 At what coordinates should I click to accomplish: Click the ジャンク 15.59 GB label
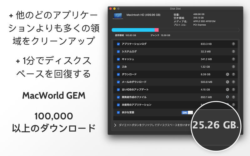click(x=160, y=35)
